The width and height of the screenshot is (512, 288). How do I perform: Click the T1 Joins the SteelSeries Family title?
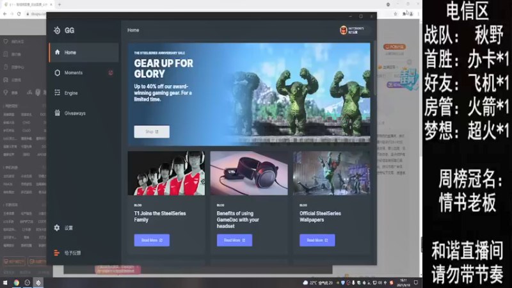point(159,216)
